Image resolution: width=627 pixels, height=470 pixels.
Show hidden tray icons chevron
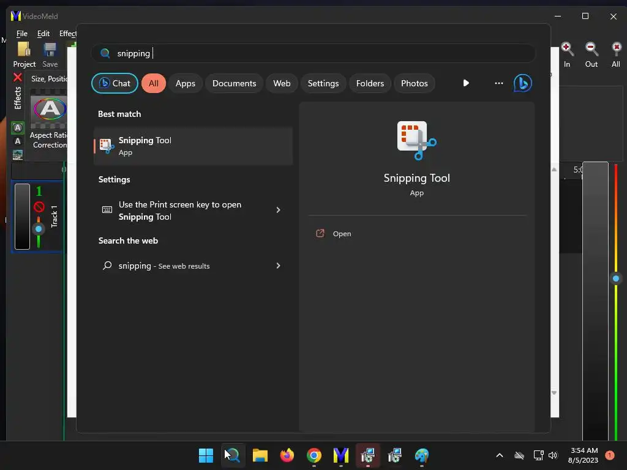click(x=500, y=455)
